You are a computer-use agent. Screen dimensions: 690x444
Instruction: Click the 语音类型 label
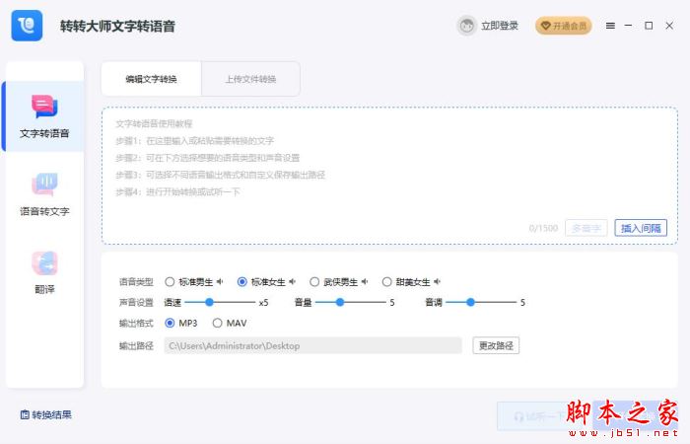(136, 281)
